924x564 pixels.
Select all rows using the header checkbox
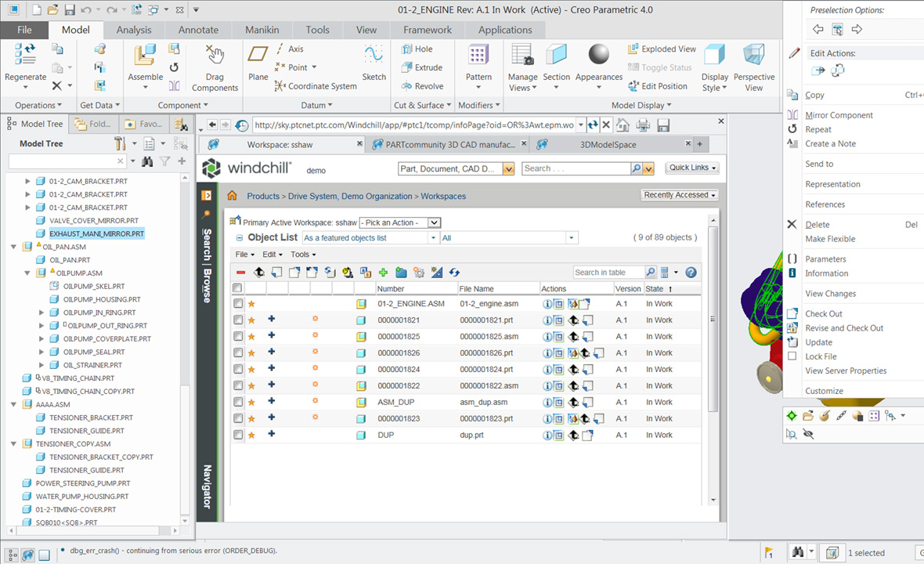tap(236, 287)
